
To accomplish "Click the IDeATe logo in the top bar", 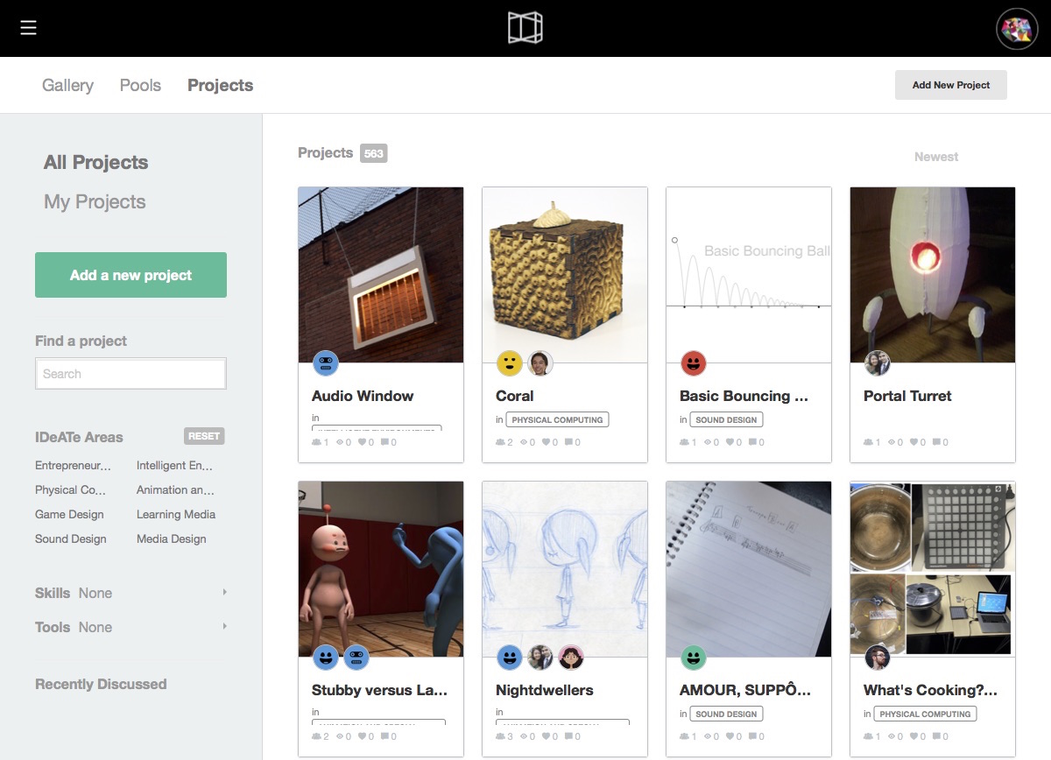I will click(x=525, y=27).
